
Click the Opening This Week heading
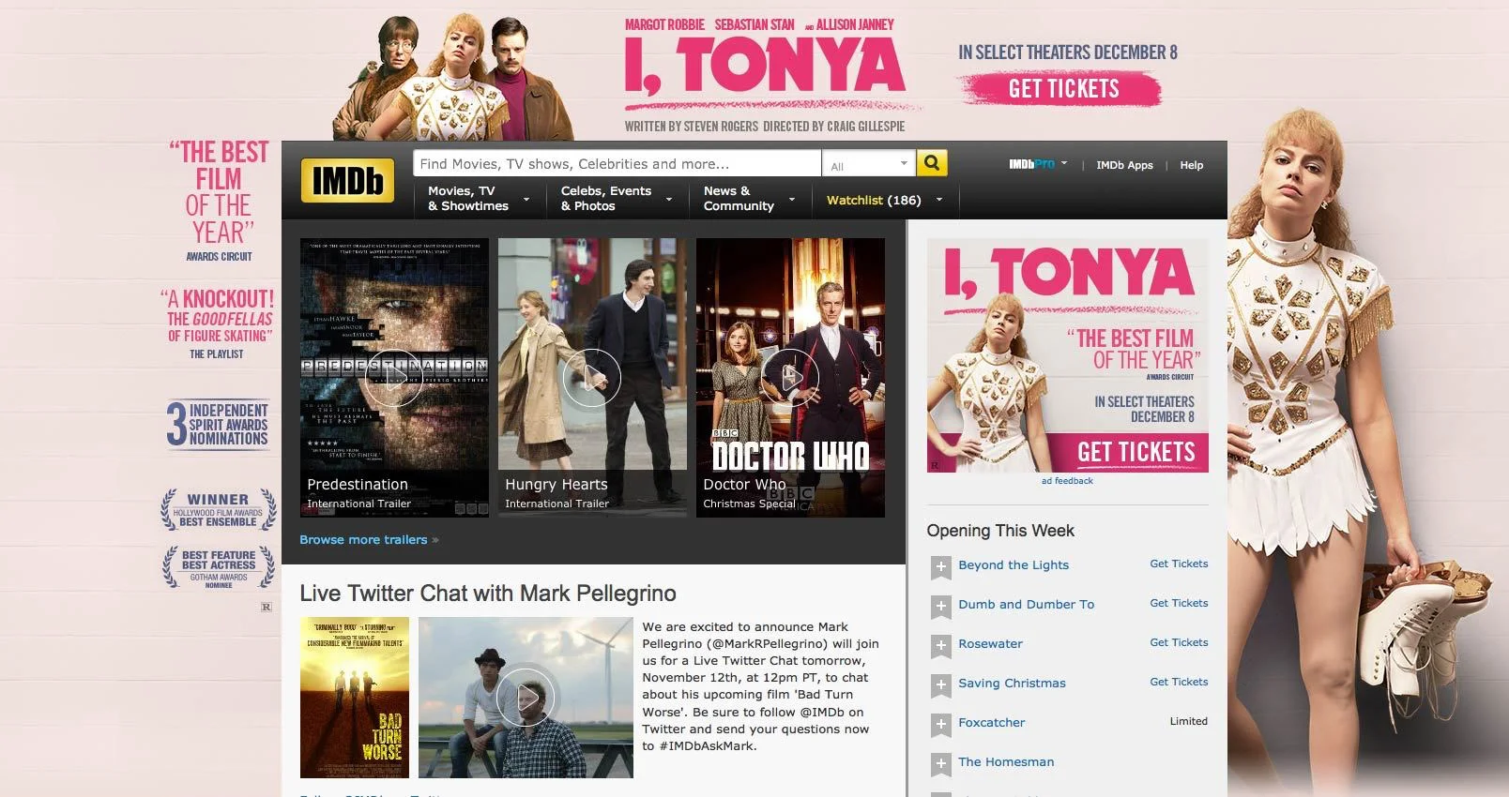(x=1000, y=531)
